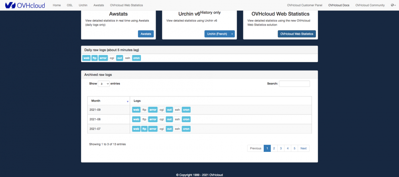Open error log for 2021-08
The width and height of the screenshot is (399, 177).
(153, 119)
